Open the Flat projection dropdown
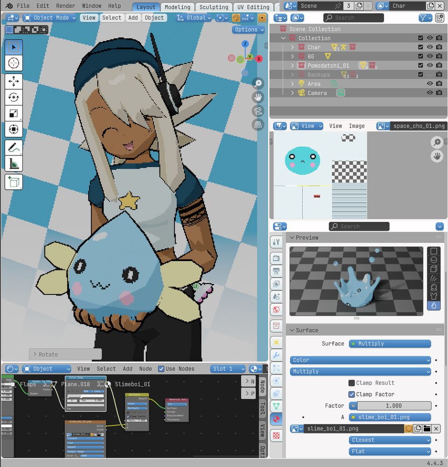Image resolution: width=448 pixels, height=467 pixels. coord(390,452)
